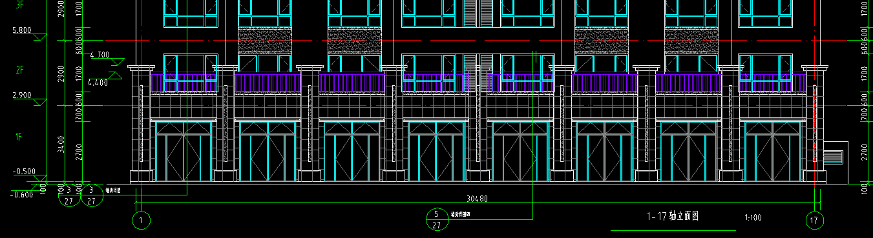Pick the axis bubble numbered 1
This screenshot has height=238, width=873.
tap(141, 221)
